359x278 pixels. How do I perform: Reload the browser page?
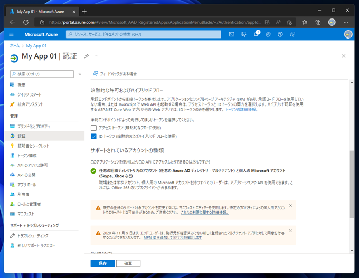point(26,22)
